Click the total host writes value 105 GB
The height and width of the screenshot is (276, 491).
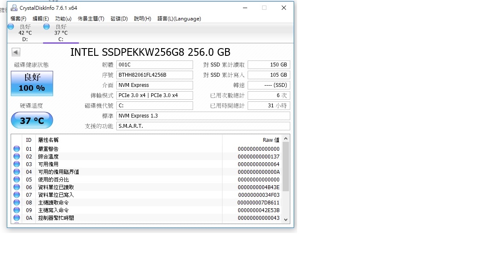(269, 75)
